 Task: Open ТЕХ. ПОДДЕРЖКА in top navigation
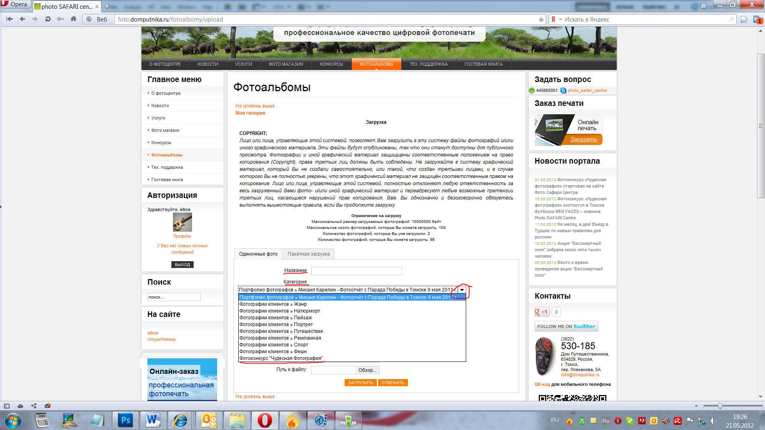[429, 64]
